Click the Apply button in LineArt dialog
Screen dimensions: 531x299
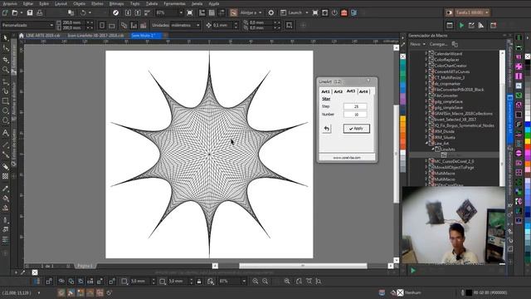[x=356, y=129]
